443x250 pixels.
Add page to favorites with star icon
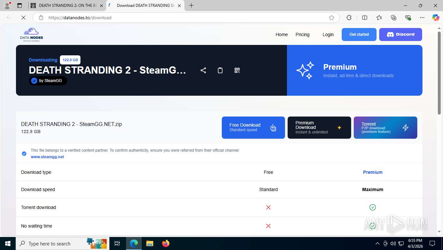tap(332, 18)
